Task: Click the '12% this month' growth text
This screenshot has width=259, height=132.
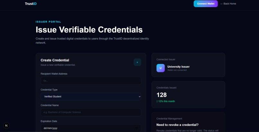Action: pyautogui.click(x=165, y=101)
